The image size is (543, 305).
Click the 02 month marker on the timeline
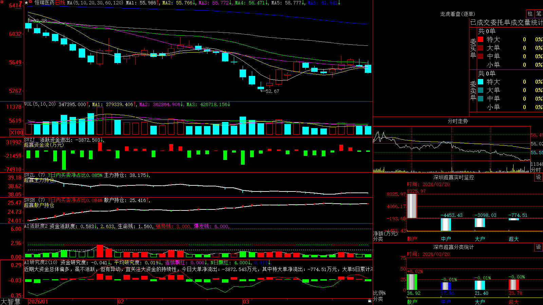click(x=121, y=302)
